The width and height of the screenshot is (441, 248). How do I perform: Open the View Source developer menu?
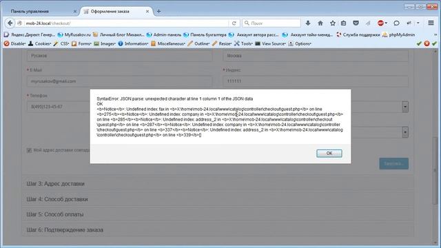click(271, 43)
